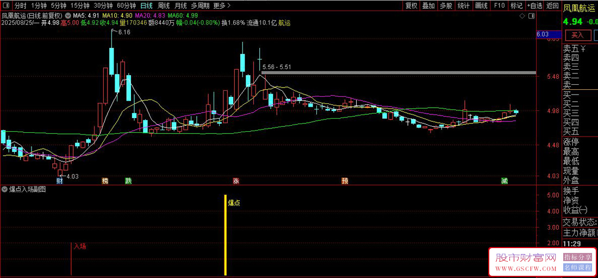Click the yellow 爆点 signal bar
Screen dimensions: 598x278
[226, 235]
